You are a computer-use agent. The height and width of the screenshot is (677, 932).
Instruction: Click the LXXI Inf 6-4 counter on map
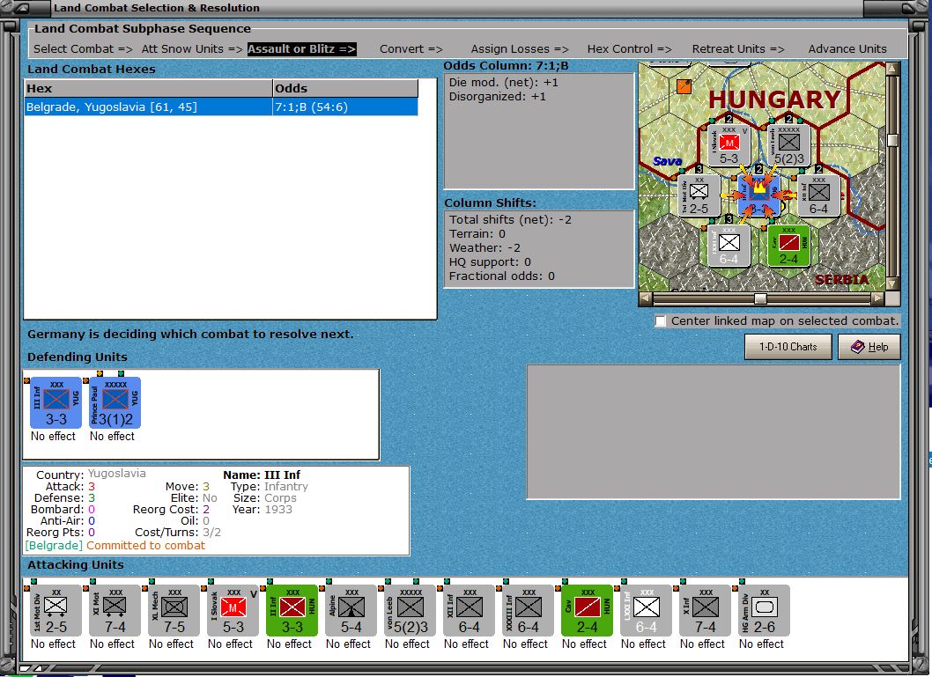(729, 246)
